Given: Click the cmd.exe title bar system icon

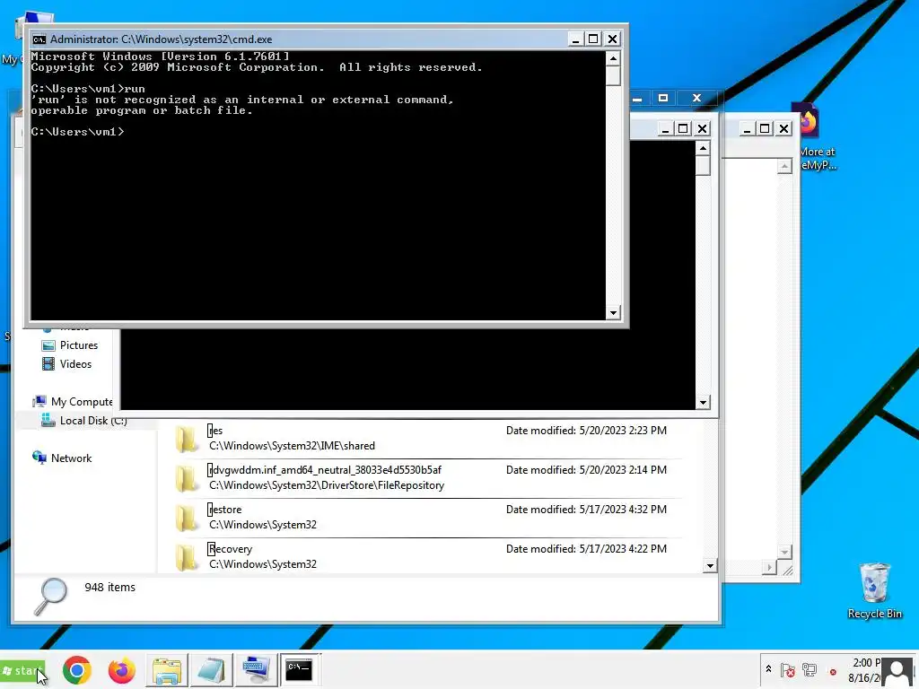Looking at the screenshot, I should pos(39,39).
